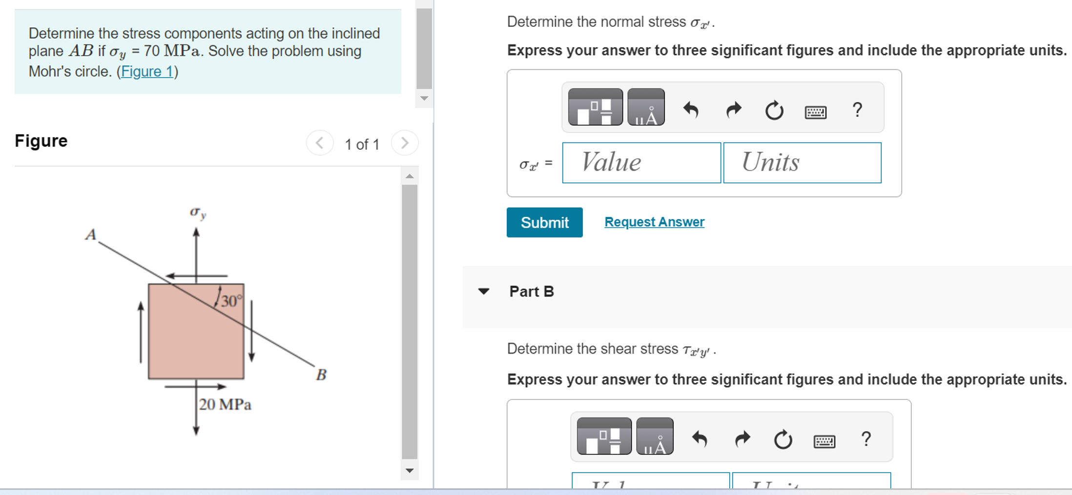This screenshot has height=495, width=1072.
Task: Click the undo icon above the Part A answer box
Action: coord(691,108)
